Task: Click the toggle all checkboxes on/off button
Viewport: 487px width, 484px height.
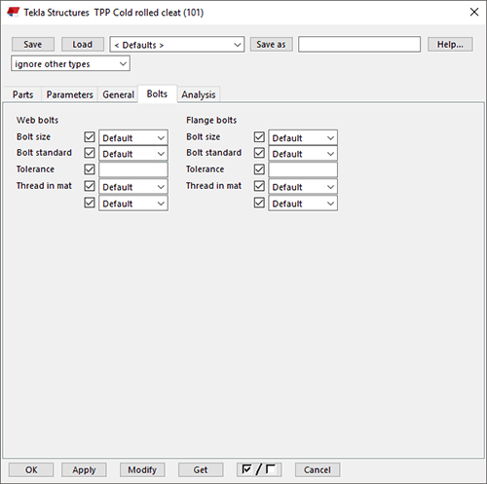Action: 259,469
